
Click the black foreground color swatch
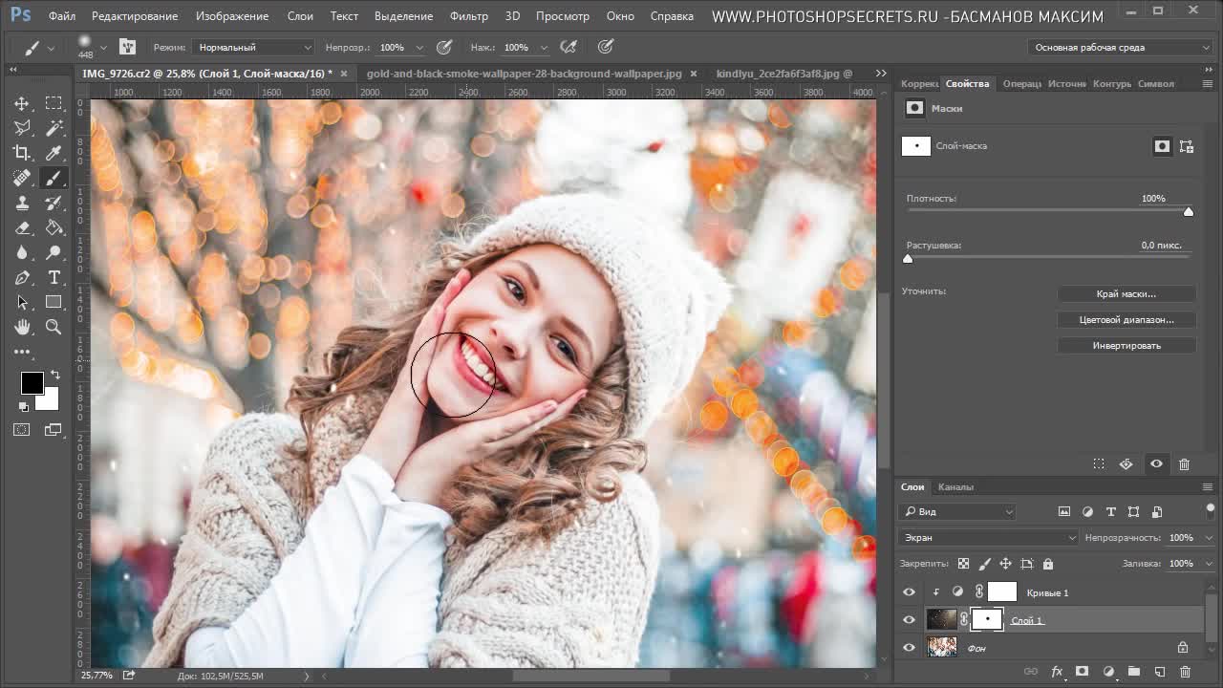(32, 383)
